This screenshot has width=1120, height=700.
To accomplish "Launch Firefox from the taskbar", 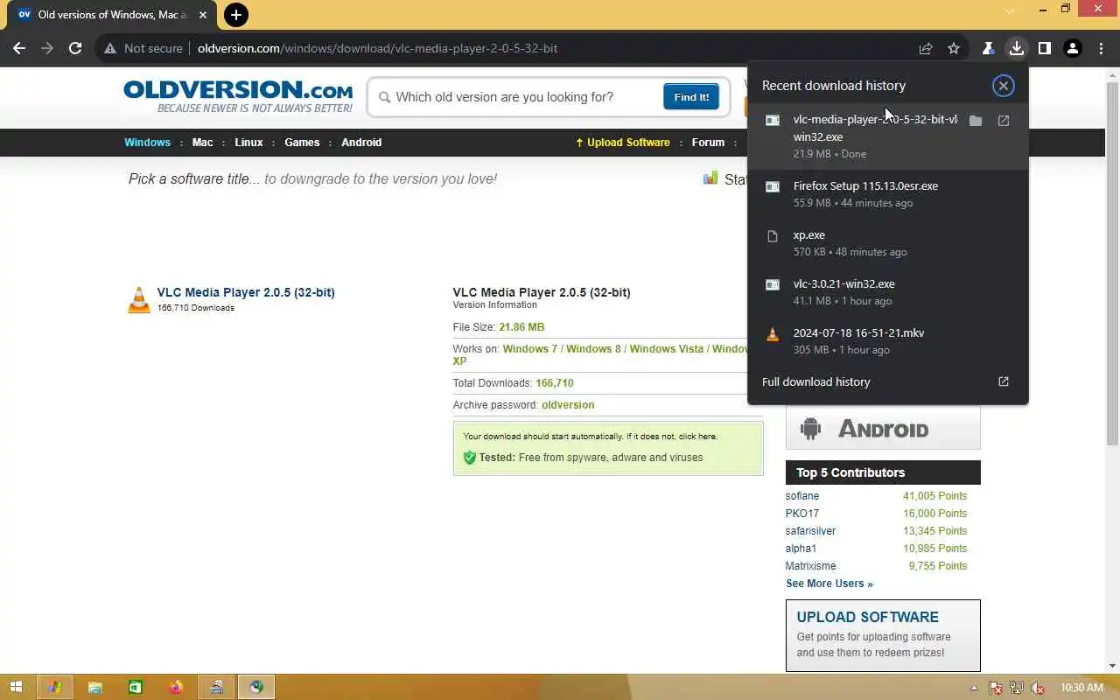I will click(x=175, y=687).
